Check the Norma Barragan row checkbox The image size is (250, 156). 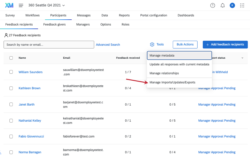click(x=11, y=152)
